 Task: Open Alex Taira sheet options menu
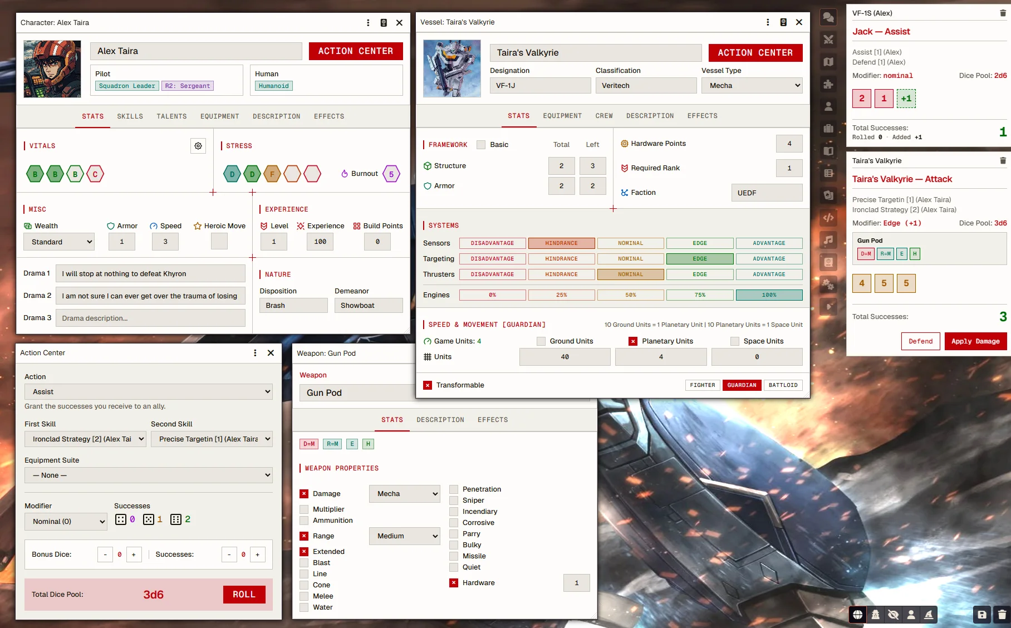(368, 23)
